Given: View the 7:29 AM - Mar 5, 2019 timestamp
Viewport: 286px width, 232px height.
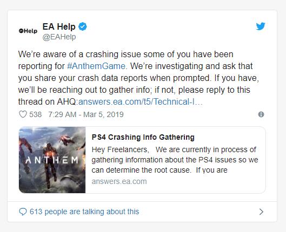Looking at the screenshot, I should pyautogui.click(x=86, y=114).
